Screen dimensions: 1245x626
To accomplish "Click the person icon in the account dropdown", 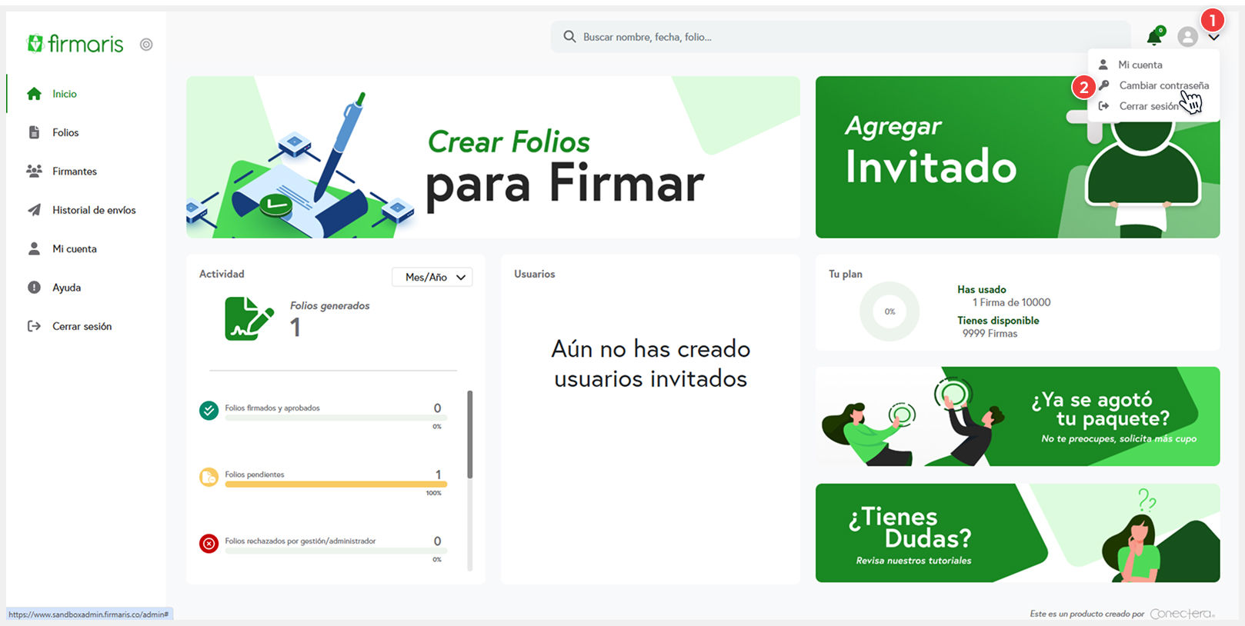I will (1103, 65).
